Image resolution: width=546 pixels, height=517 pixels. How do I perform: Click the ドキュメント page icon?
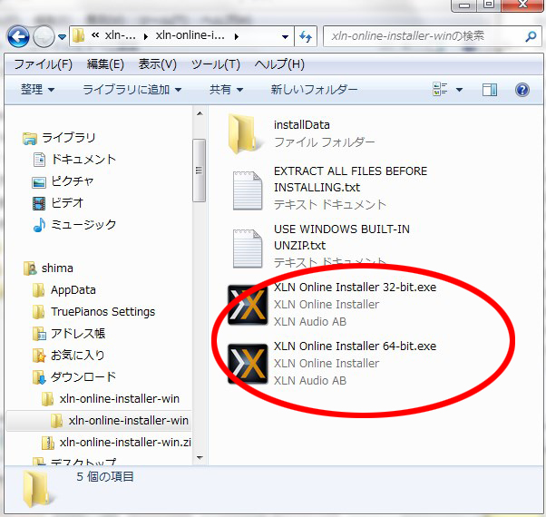click(39, 160)
